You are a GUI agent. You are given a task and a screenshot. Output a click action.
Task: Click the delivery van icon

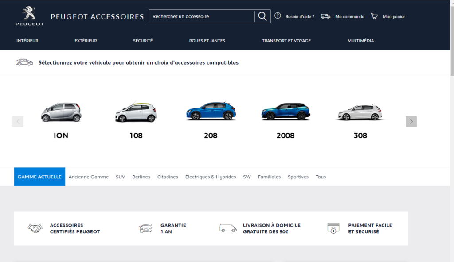228,228
